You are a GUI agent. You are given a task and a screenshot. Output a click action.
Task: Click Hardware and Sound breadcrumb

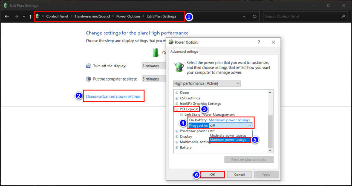coord(92,16)
